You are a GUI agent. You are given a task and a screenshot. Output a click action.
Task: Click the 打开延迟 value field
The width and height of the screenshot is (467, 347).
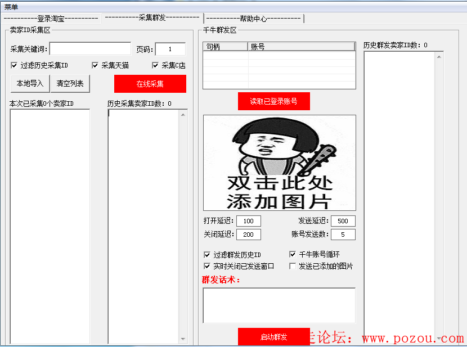click(249, 221)
